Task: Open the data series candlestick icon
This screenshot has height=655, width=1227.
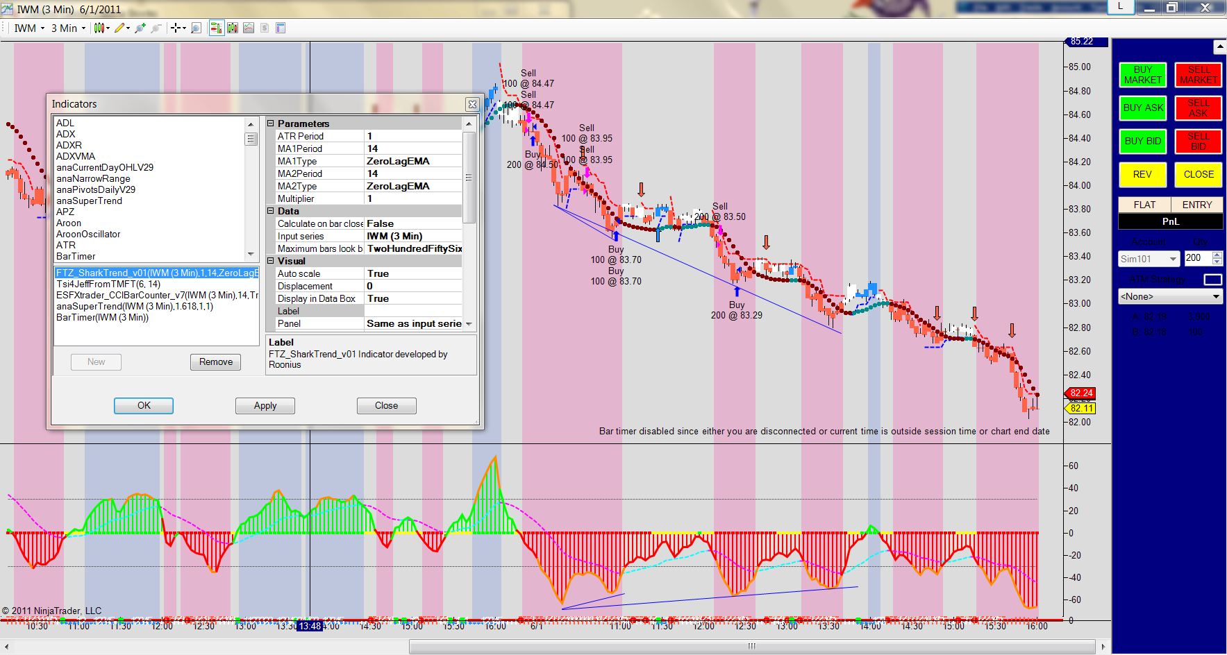Action: pyautogui.click(x=233, y=28)
